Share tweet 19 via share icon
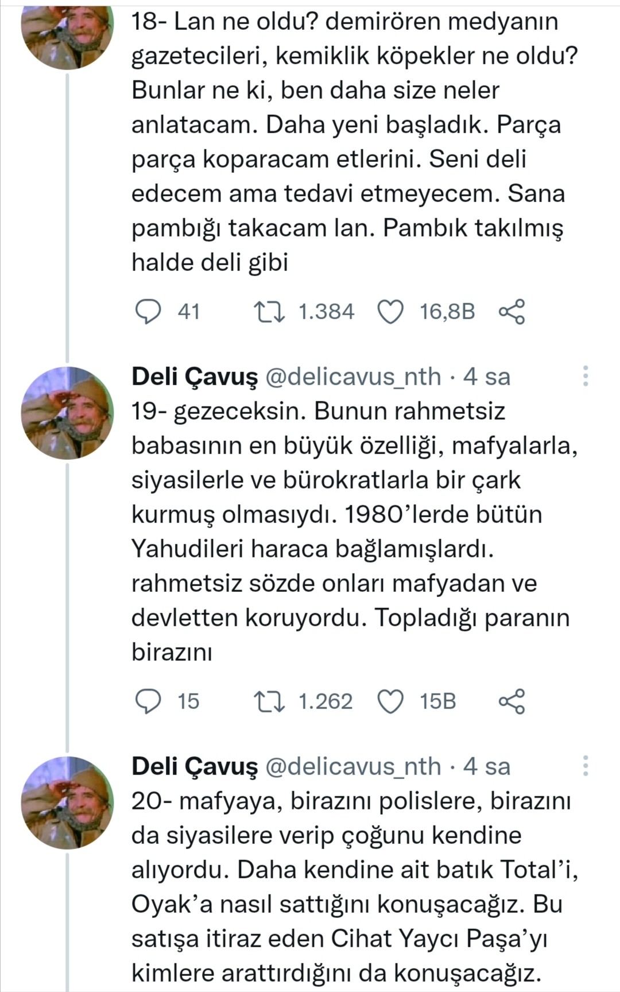The height and width of the screenshot is (992, 620). click(511, 702)
